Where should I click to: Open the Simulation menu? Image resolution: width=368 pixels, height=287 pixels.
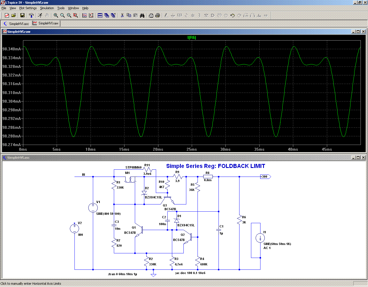47,8
